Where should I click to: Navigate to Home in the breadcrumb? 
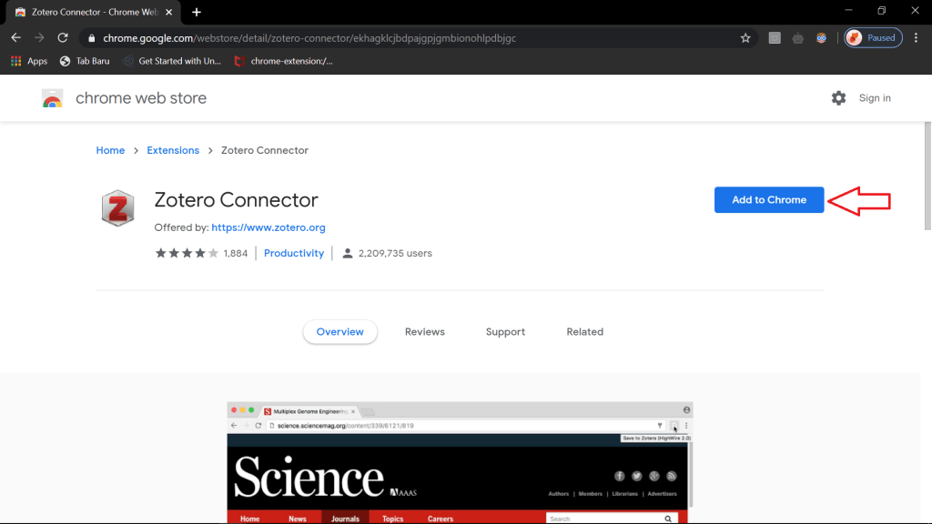(110, 150)
